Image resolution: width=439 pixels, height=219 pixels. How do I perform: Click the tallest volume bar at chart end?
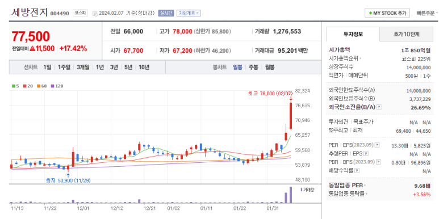[x=291, y=195]
